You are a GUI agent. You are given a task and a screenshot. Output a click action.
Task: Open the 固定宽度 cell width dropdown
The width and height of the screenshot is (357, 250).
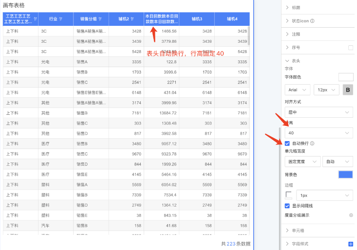coord(302,161)
